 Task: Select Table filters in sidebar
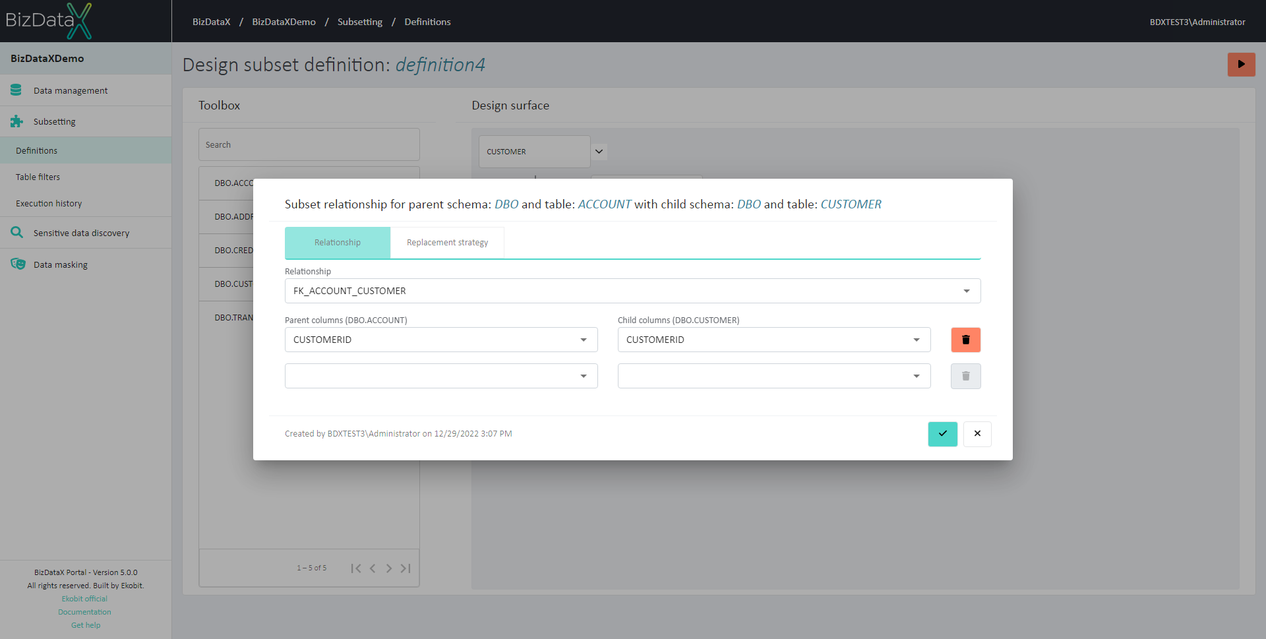click(x=86, y=177)
